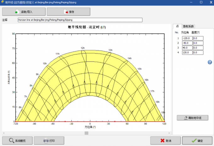Open the 读取/导入 import dialog

[24, 12]
